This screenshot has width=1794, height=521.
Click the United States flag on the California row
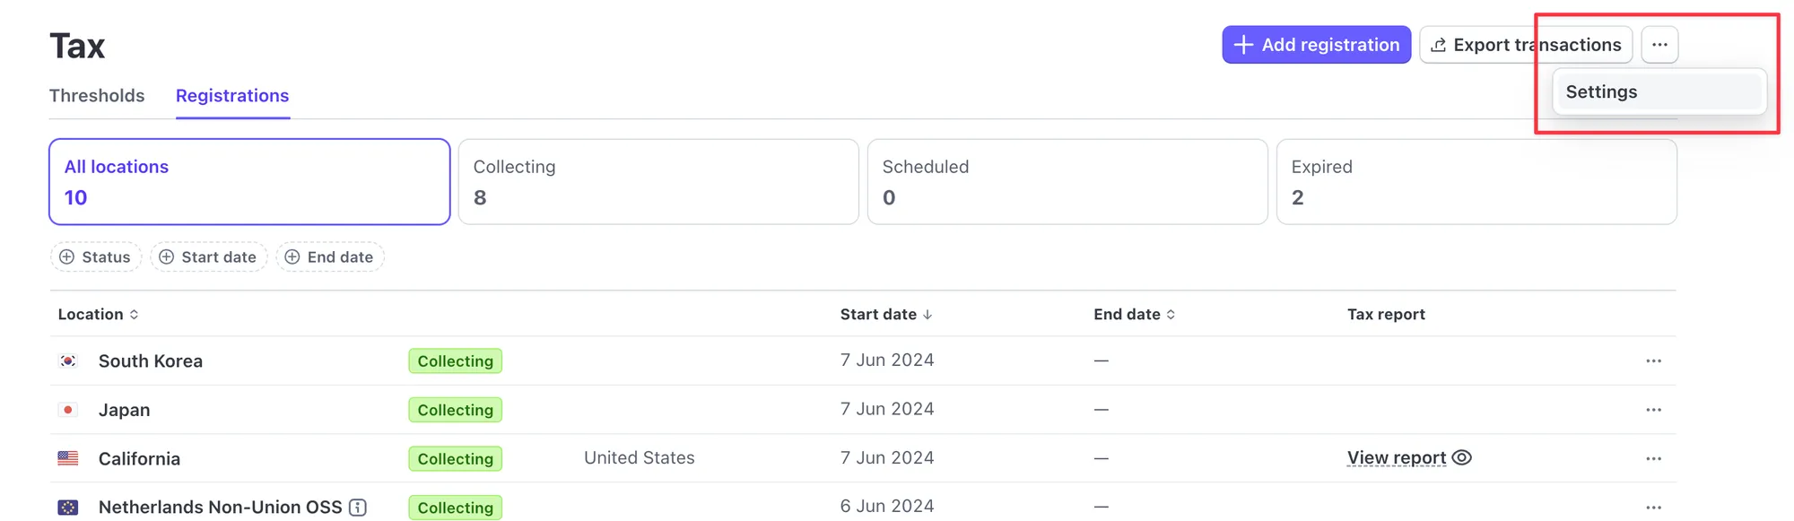click(67, 458)
